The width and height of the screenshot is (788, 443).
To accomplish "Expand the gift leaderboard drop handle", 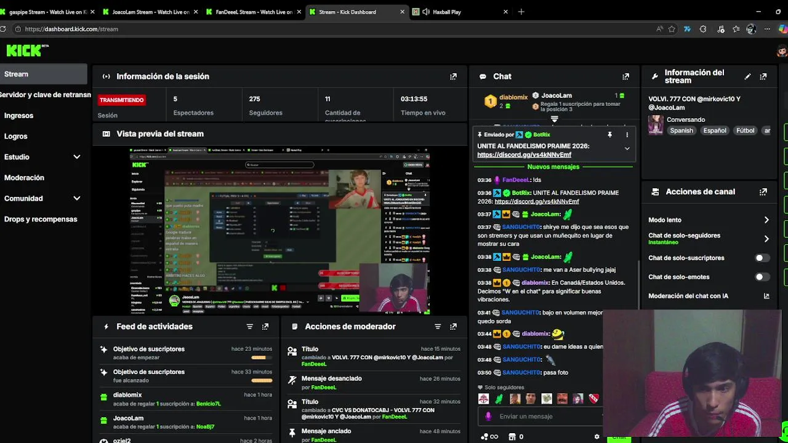I will [554, 119].
